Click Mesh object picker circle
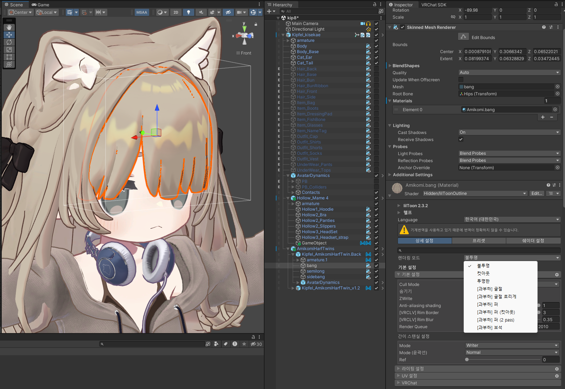The width and height of the screenshot is (565, 389). [558, 87]
